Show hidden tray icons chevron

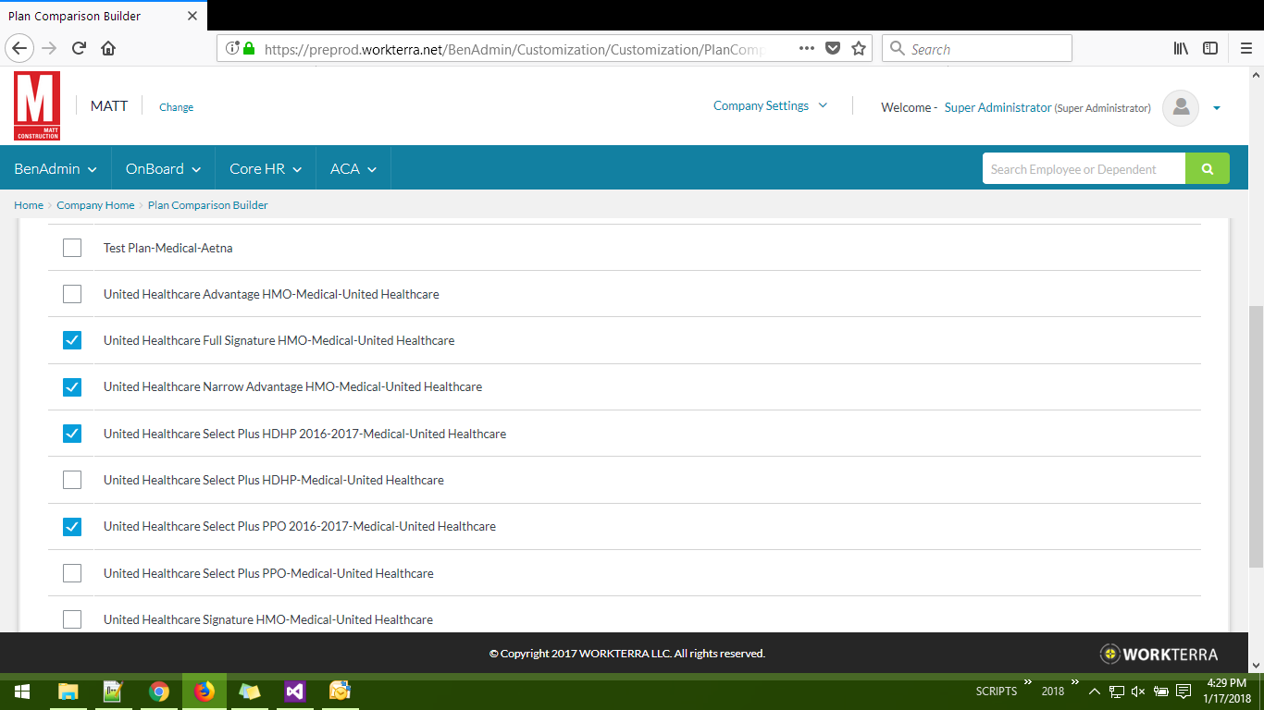pyautogui.click(x=1094, y=692)
